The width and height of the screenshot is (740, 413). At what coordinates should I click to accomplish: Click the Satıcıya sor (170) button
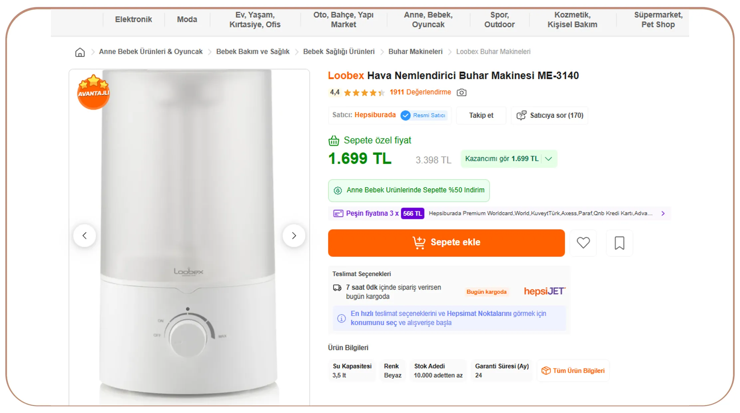pos(550,115)
